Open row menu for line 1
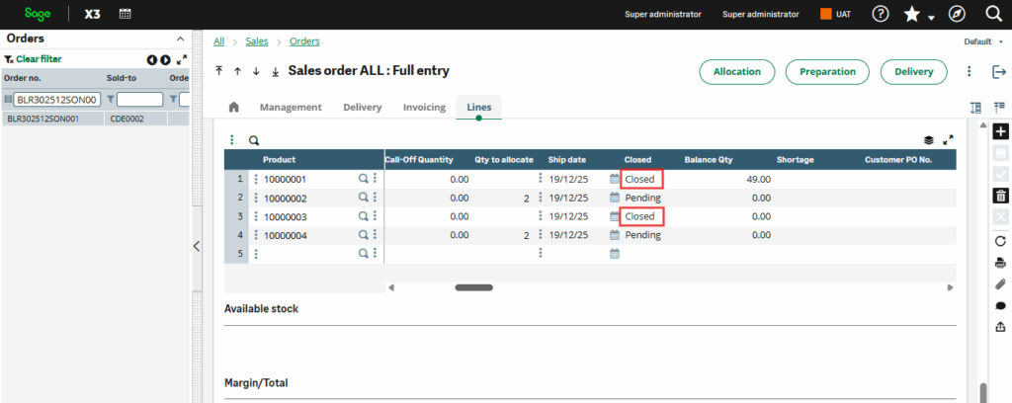Screen dimensions: 1012x403 pos(256,179)
